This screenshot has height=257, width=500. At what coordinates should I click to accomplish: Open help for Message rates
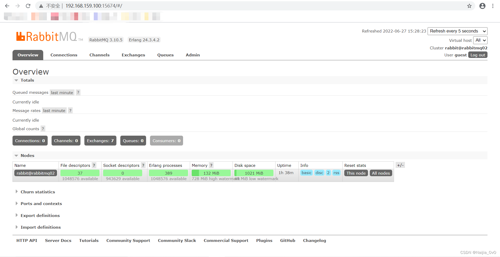point(70,110)
